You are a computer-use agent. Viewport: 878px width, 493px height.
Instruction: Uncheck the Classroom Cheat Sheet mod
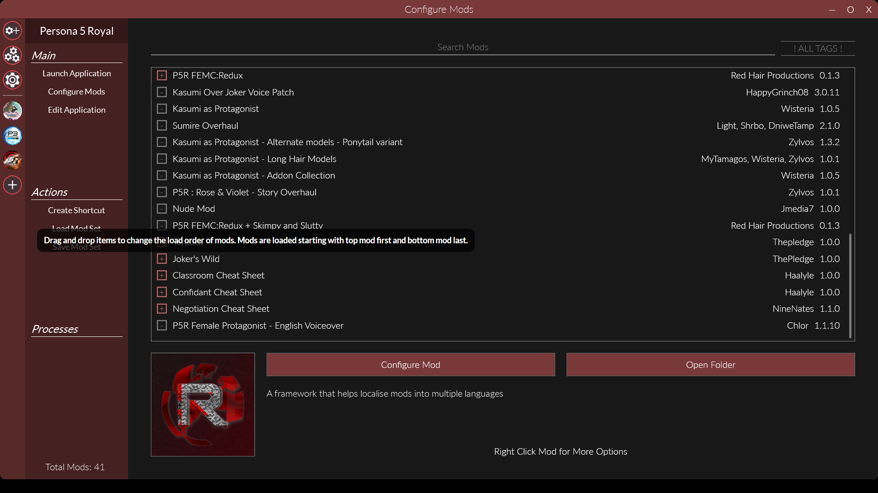pos(162,275)
